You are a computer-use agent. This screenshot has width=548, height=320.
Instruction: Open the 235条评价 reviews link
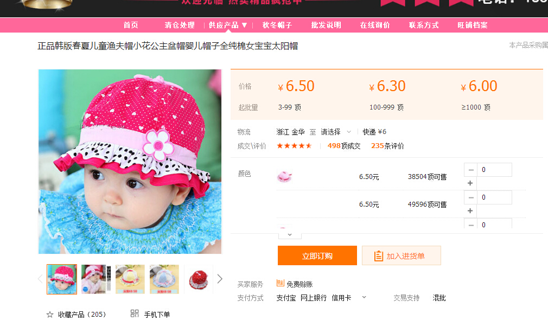pyautogui.click(x=387, y=146)
